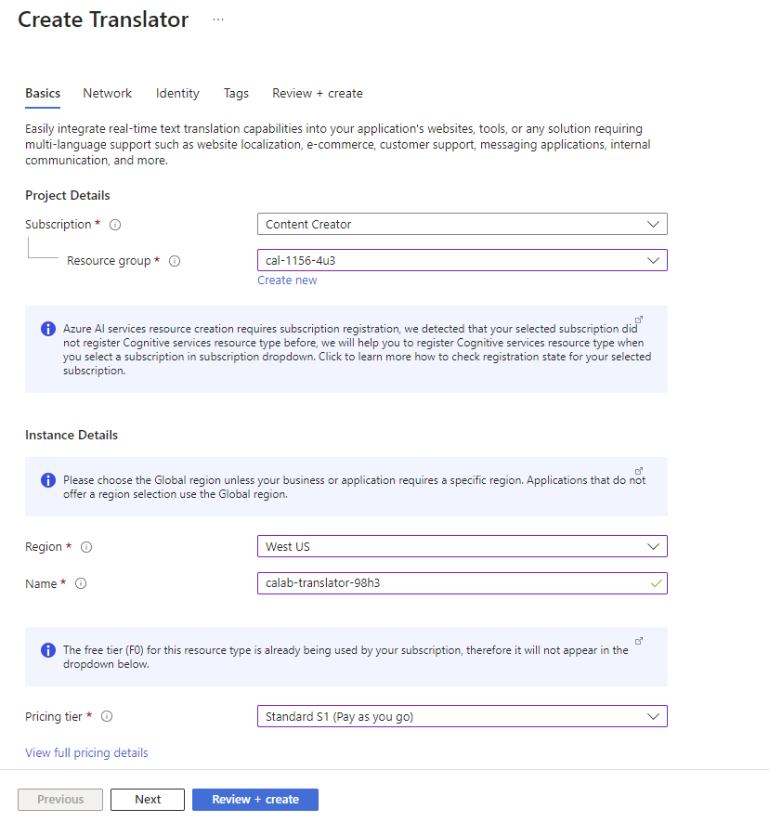Click the info icon next to Region
This screenshot has width=769, height=822.
click(86, 547)
